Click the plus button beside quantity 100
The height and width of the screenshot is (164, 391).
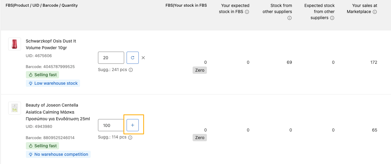pyautogui.click(x=133, y=125)
